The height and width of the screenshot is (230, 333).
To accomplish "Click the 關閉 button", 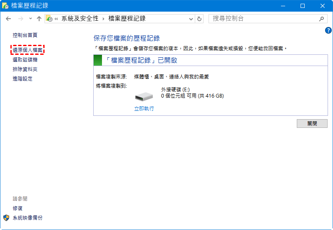I will [312, 123].
